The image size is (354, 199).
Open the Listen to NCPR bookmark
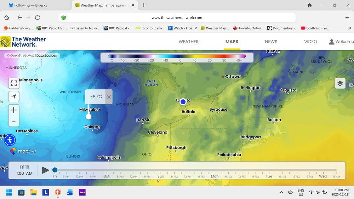click(85, 28)
